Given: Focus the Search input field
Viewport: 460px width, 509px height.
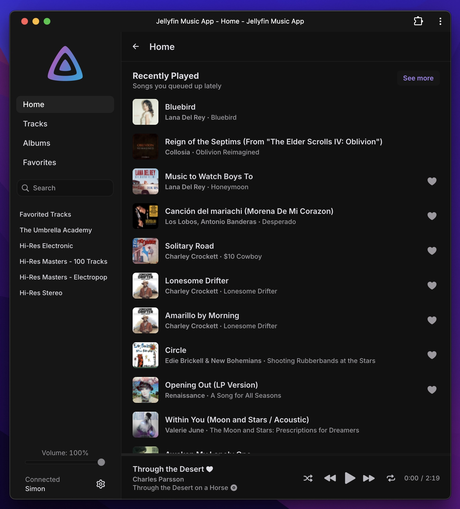Looking at the screenshot, I should (x=65, y=188).
